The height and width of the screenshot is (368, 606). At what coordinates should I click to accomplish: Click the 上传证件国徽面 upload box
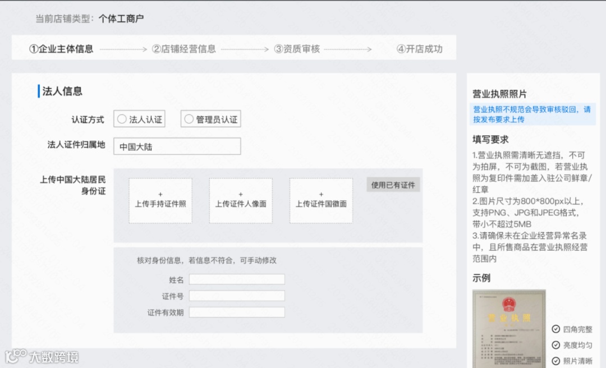(x=321, y=201)
